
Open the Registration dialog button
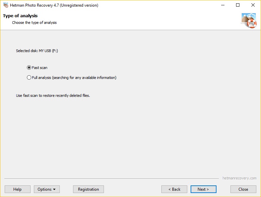coord(88,189)
